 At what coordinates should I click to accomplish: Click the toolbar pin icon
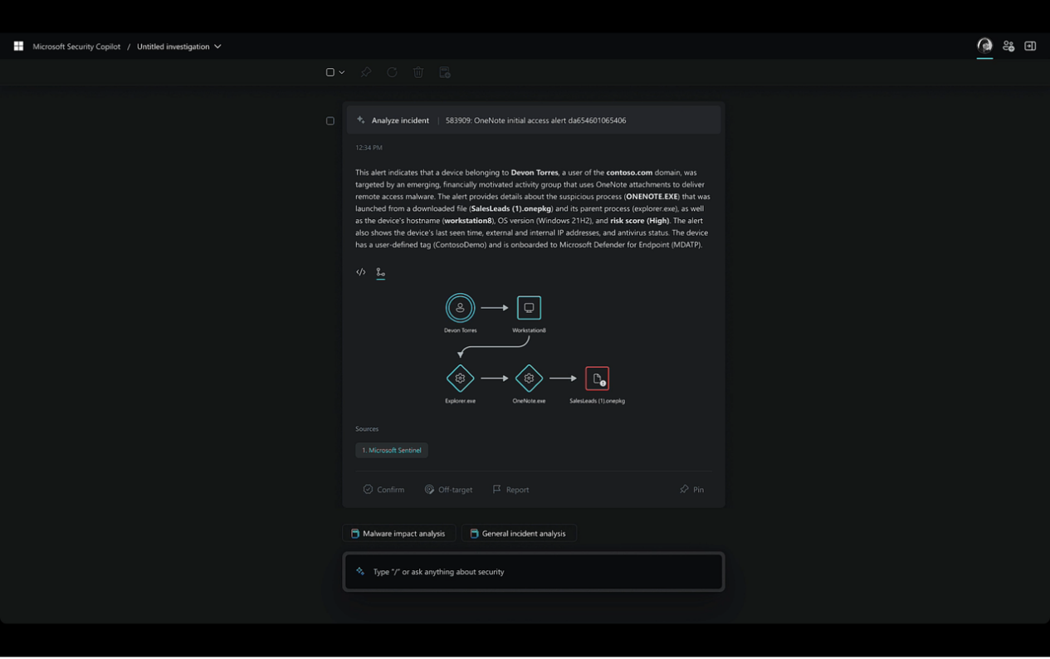tap(366, 72)
